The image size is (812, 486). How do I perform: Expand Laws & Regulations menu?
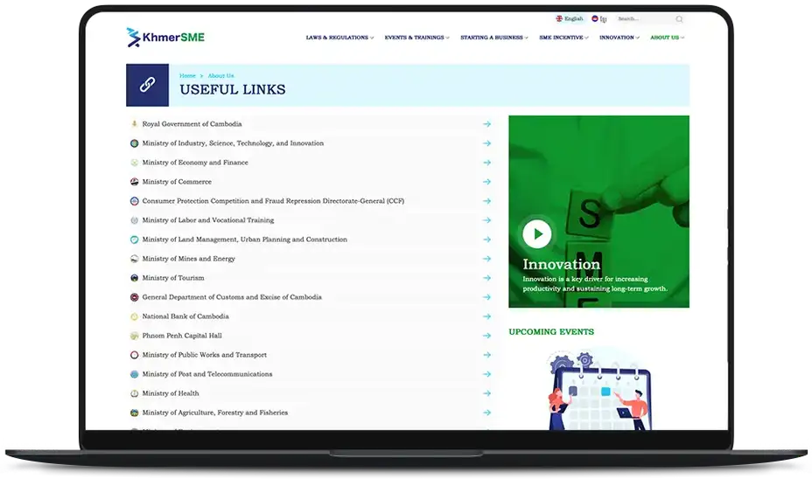(x=339, y=38)
